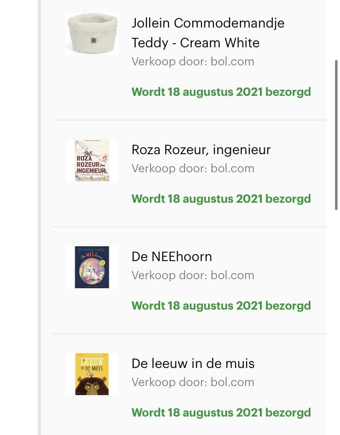The height and width of the screenshot is (435, 340).
Task: View delivery status of Roza Rozeur book
Action: pos(221,199)
